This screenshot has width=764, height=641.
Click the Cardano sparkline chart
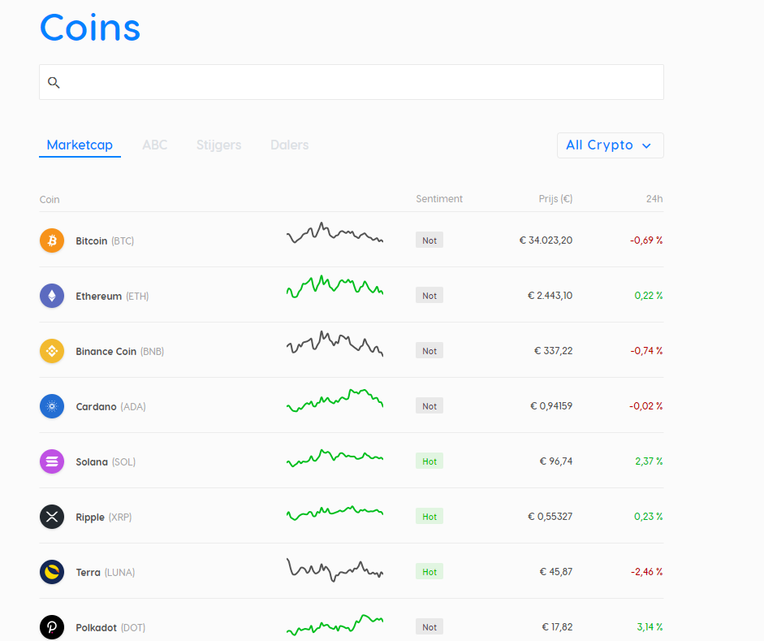click(335, 401)
